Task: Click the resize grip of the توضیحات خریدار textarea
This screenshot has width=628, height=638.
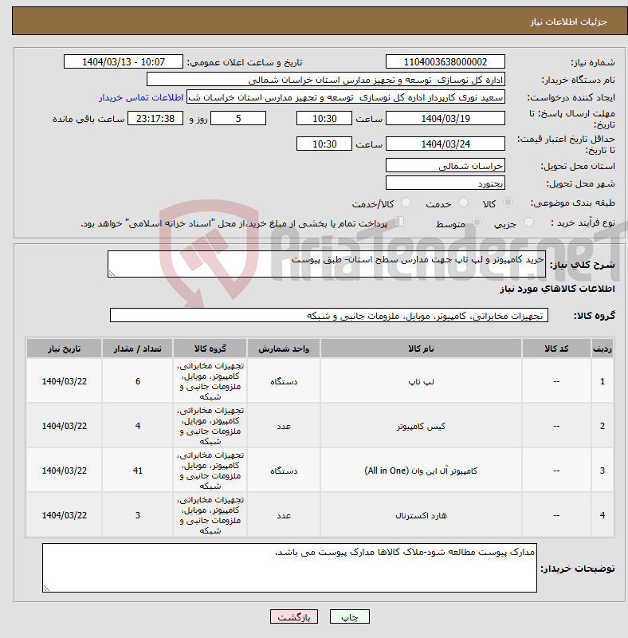Action: 46,589
